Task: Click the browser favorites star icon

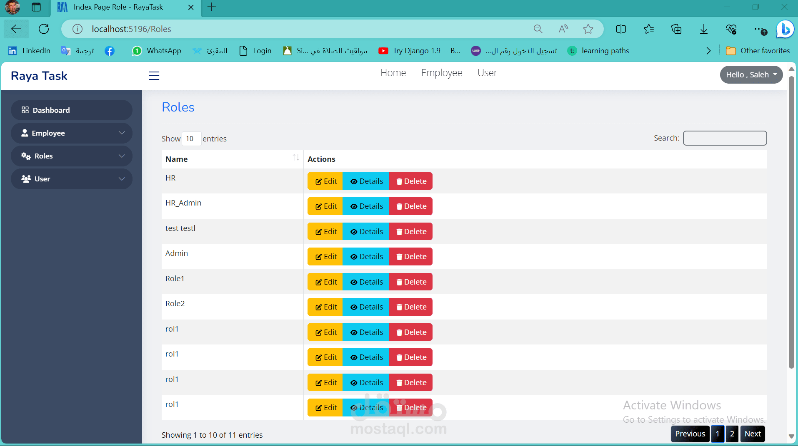Action: point(588,29)
